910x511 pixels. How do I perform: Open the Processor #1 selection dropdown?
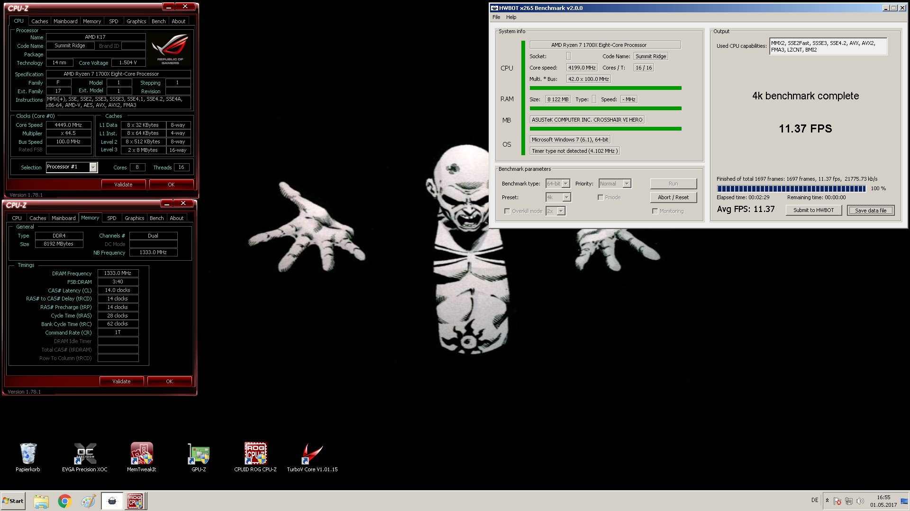[72, 167]
